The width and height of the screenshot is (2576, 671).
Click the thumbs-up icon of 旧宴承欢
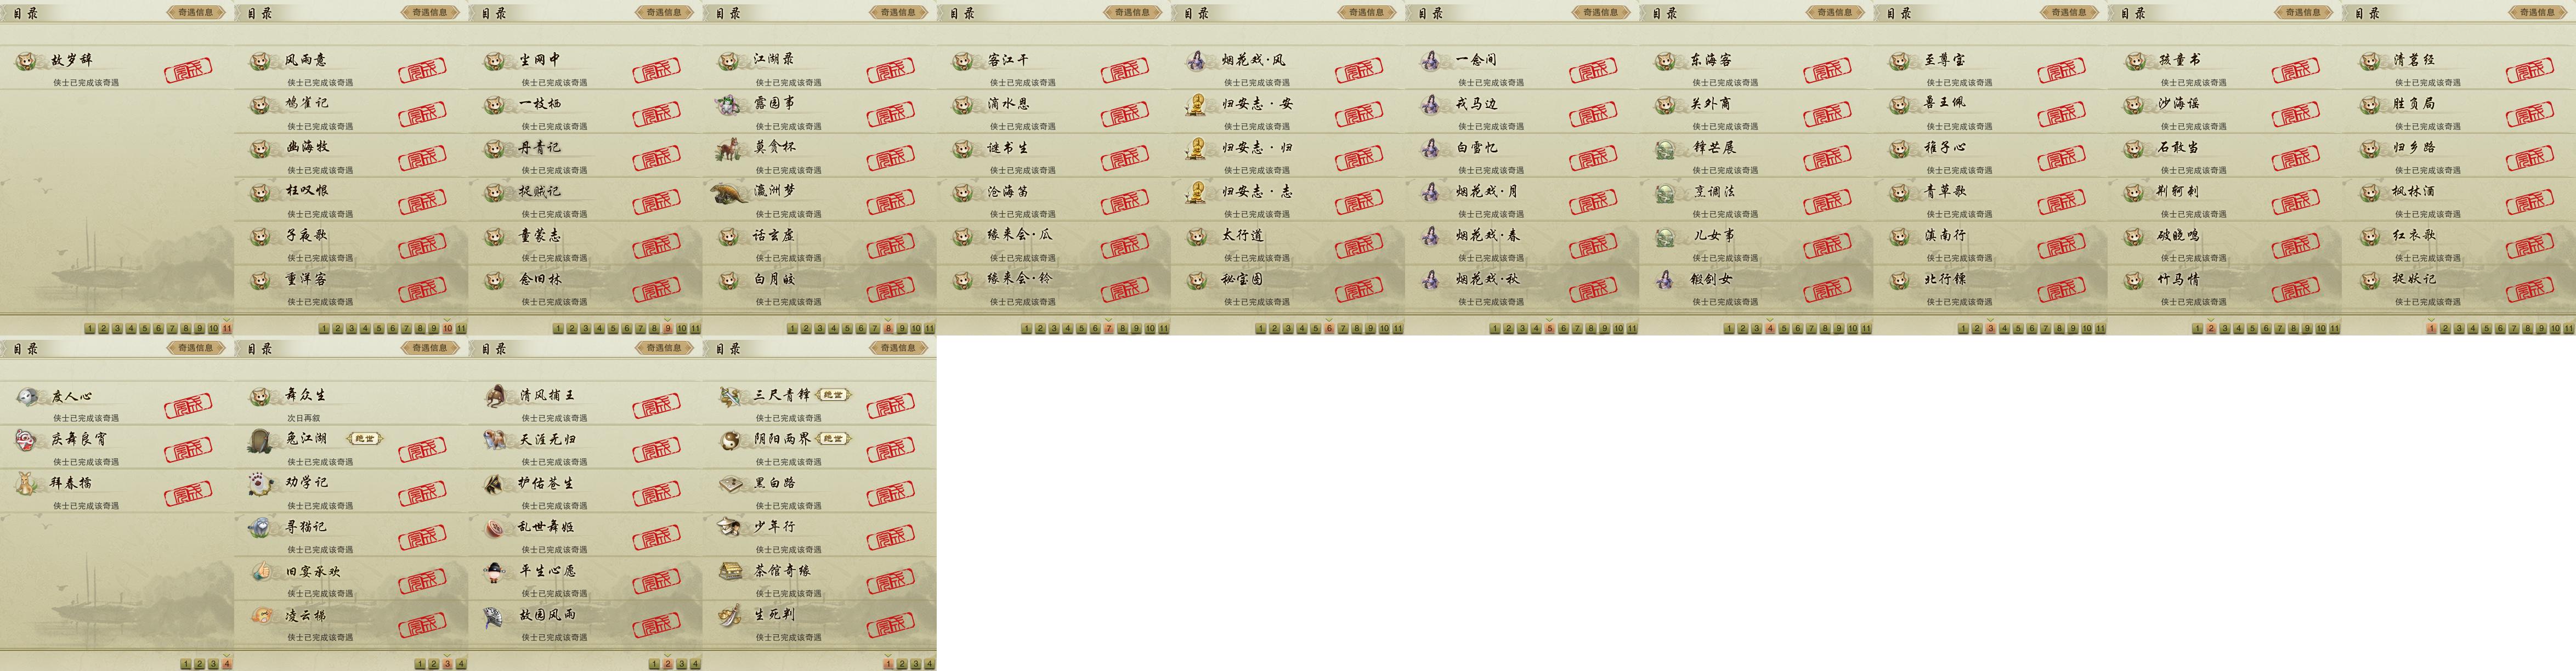262,571
